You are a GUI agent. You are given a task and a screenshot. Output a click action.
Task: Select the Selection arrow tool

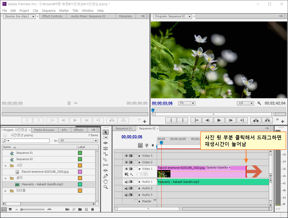(106, 132)
